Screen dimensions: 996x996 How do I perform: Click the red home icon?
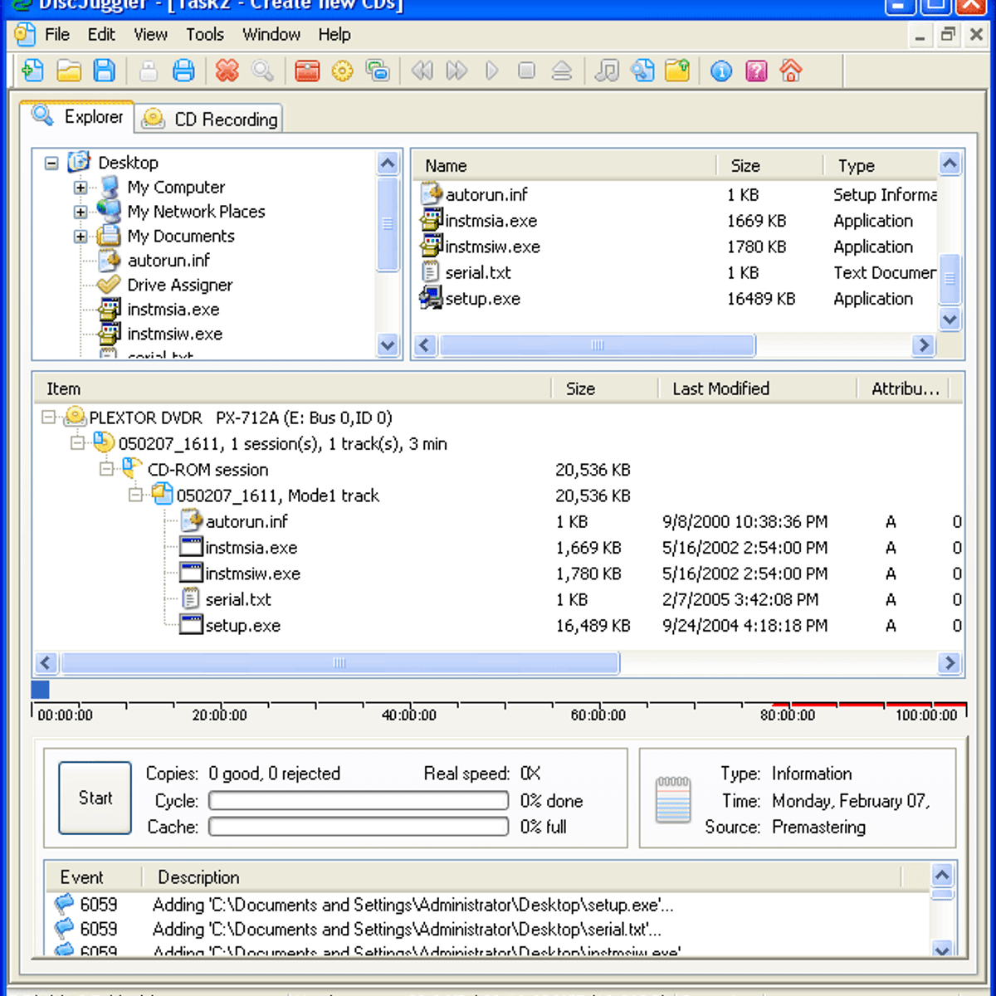click(x=791, y=71)
